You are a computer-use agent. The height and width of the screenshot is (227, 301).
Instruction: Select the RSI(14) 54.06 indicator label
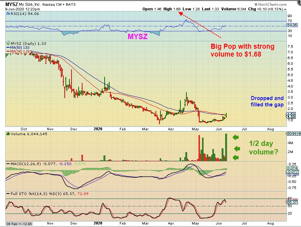[25, 14]
